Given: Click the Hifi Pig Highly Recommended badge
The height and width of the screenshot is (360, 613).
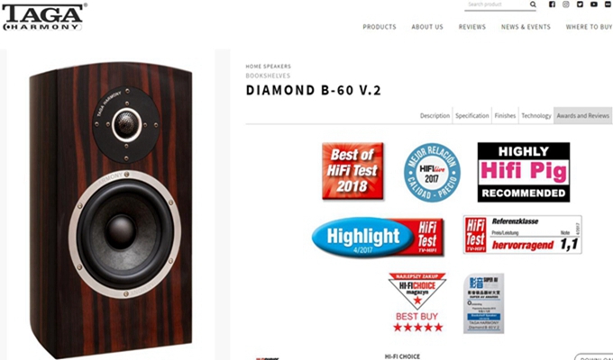Looking at the screenshot, I should tap(524, 172).
